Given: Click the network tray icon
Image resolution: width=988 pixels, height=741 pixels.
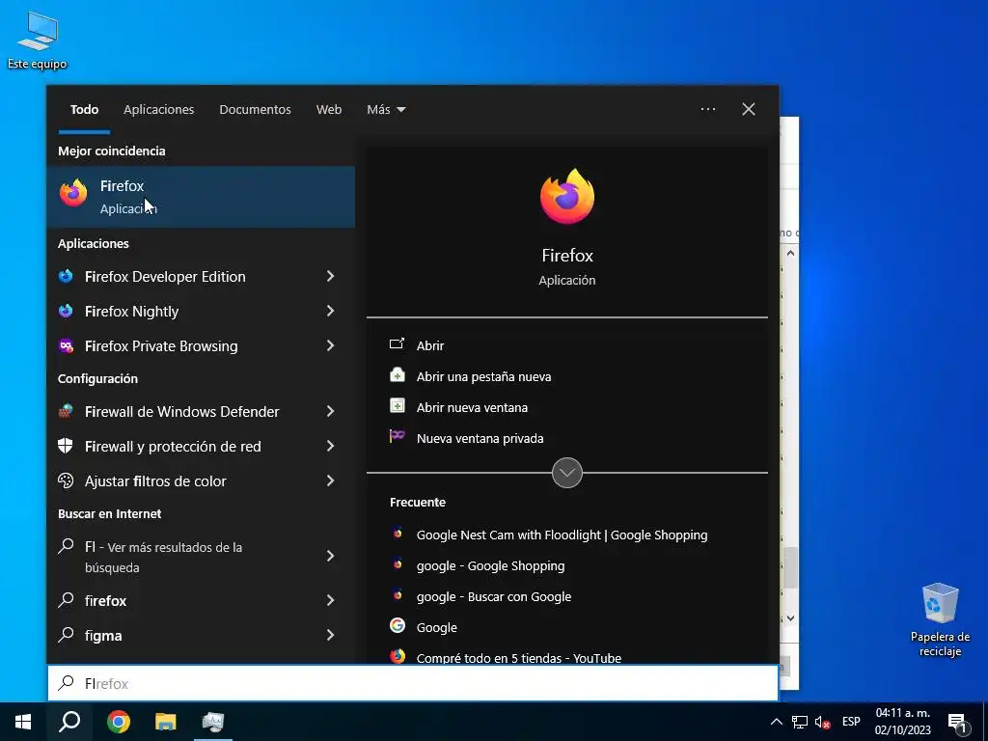Looking at the screenshot, I should point(799,722).
